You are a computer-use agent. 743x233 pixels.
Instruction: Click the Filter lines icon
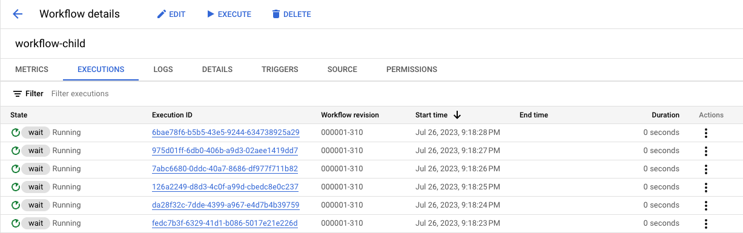(x=18, y=94)
